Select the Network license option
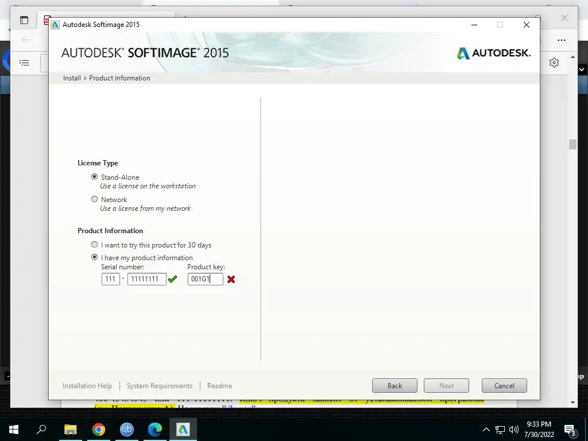Viewport: 588px width, 441px height. point(95,199)
